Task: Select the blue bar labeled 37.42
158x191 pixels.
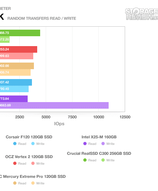Action: coord(16,82)
